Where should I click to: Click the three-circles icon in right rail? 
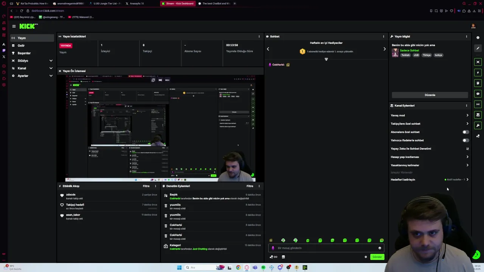(478, 136)
